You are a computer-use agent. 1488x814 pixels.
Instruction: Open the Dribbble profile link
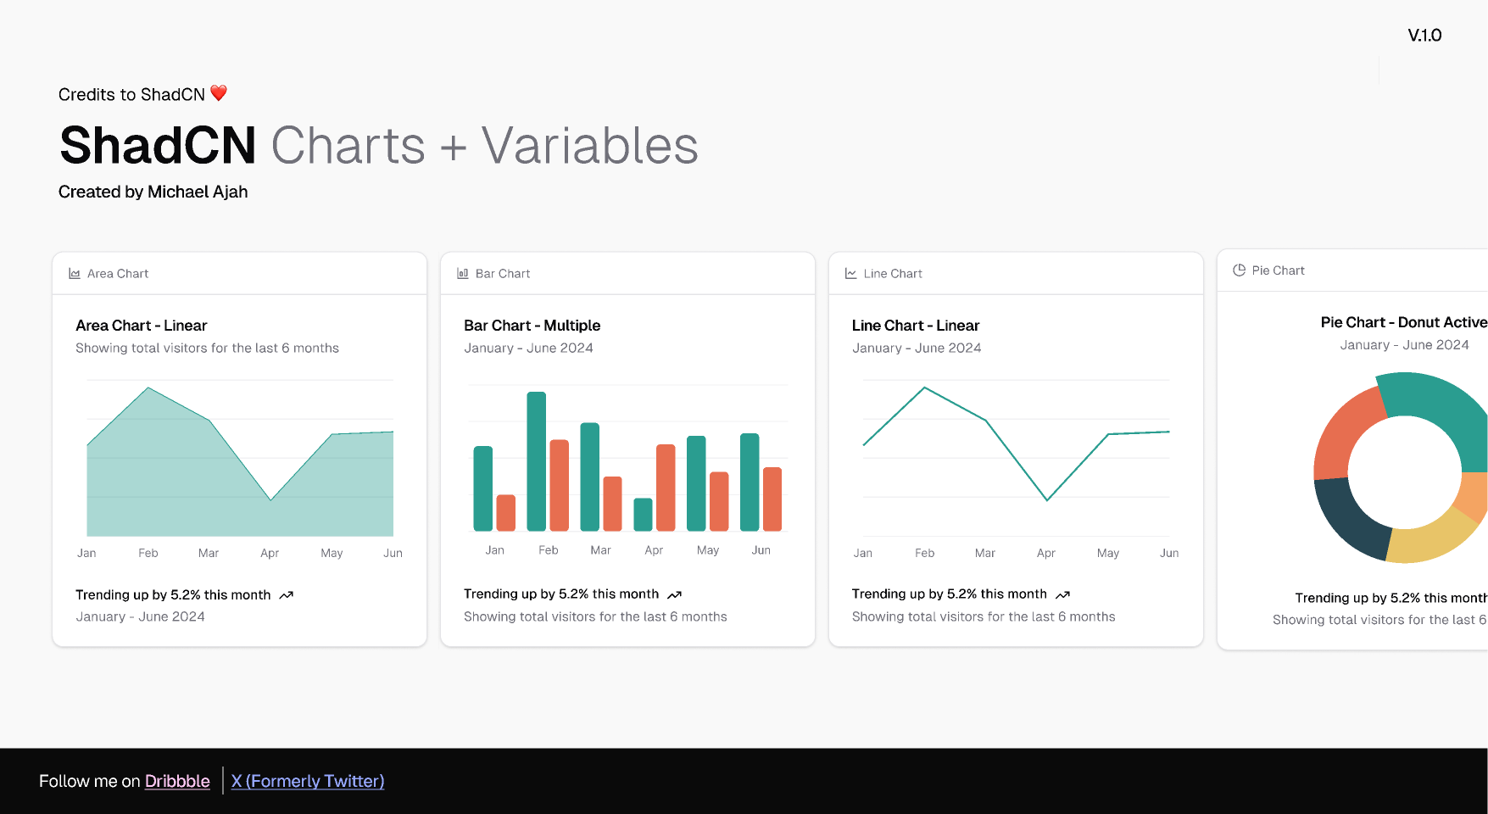point(177,781)
